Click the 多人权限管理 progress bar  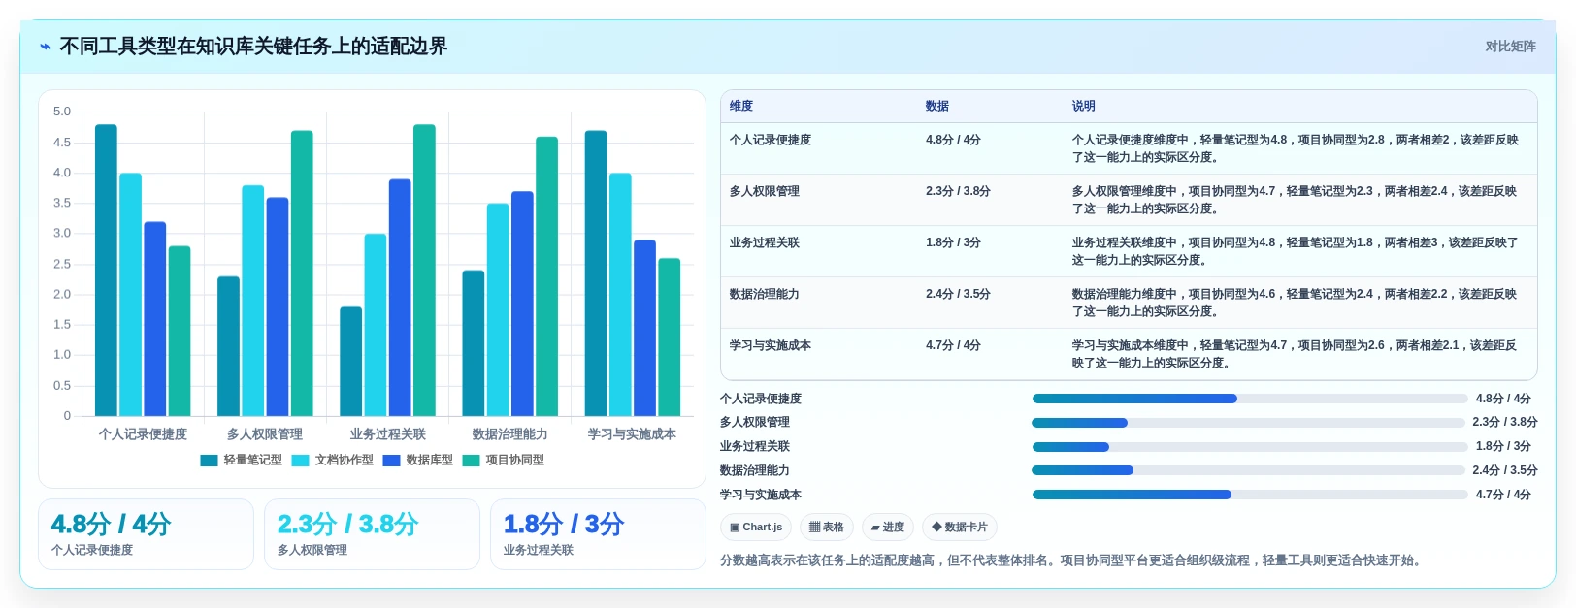pos(1248,423)
